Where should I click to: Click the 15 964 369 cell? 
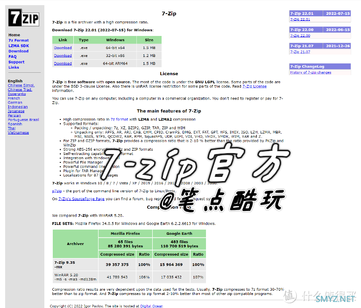click(x=171, y=265)
